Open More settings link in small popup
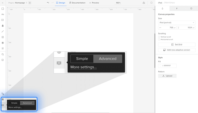Viewport: 198px width, 113px height. pyautogui.click(x=15, y=107)
